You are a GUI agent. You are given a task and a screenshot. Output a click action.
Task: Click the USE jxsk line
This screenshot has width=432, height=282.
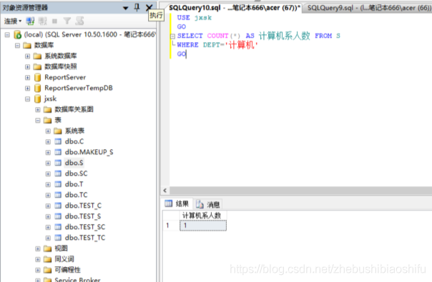click(x=195, y=18)
